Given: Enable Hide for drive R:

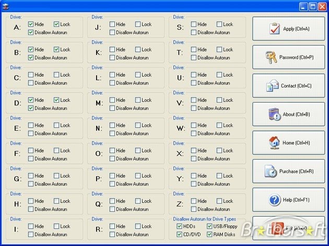Looking at the screenshot, I should [112, 226].
